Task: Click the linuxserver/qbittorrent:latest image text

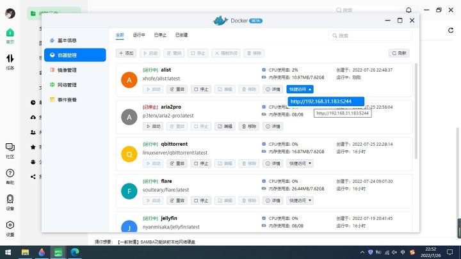Action: click(175, 153)
